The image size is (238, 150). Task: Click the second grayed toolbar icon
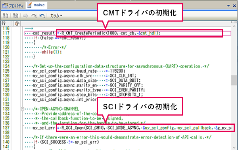click(15, 15)
